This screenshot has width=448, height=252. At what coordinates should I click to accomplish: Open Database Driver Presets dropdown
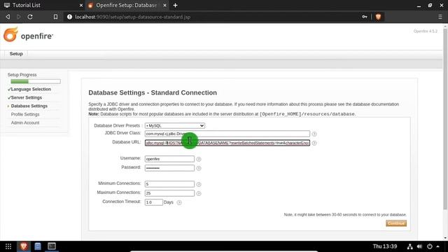click(175, 125)
